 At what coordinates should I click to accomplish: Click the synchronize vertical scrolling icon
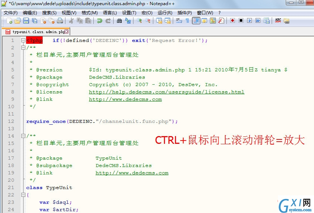click(159, 21)
